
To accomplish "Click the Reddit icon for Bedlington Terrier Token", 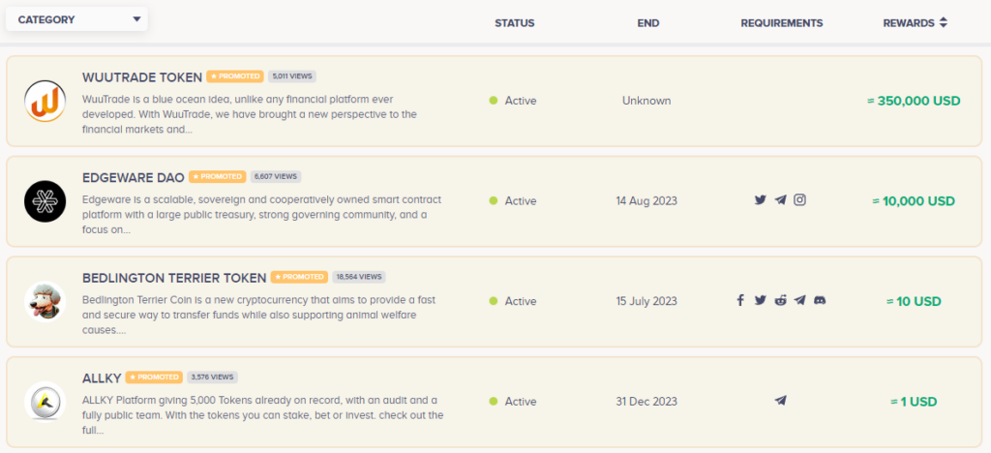I will point(780,301).
